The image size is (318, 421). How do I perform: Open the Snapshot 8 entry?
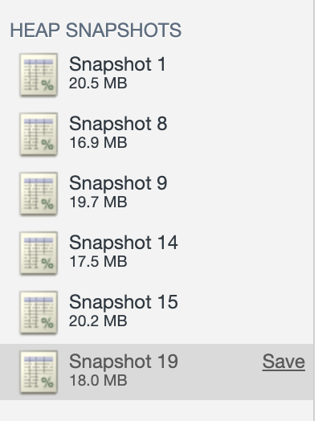118,124
